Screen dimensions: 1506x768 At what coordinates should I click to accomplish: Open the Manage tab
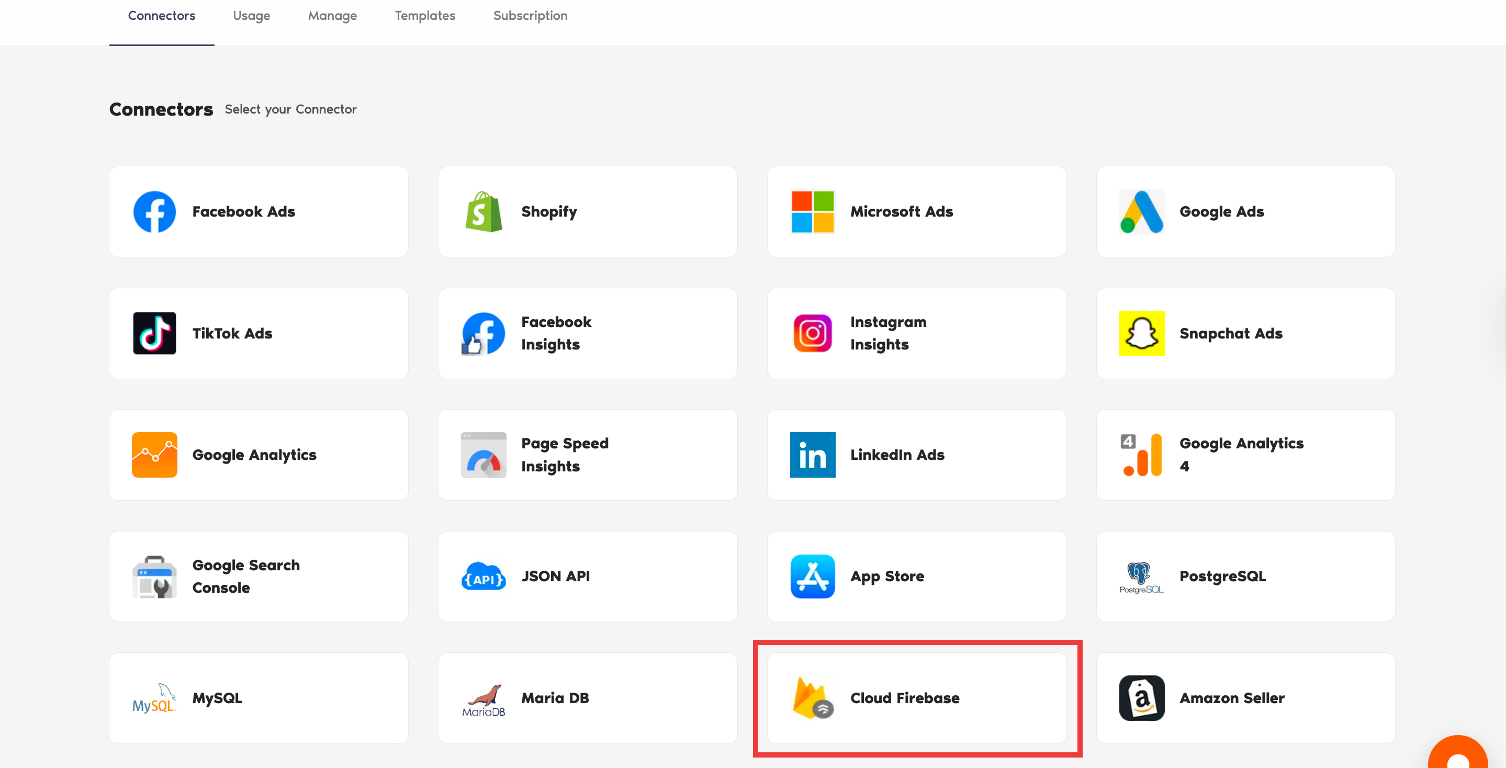coord(333,16)
